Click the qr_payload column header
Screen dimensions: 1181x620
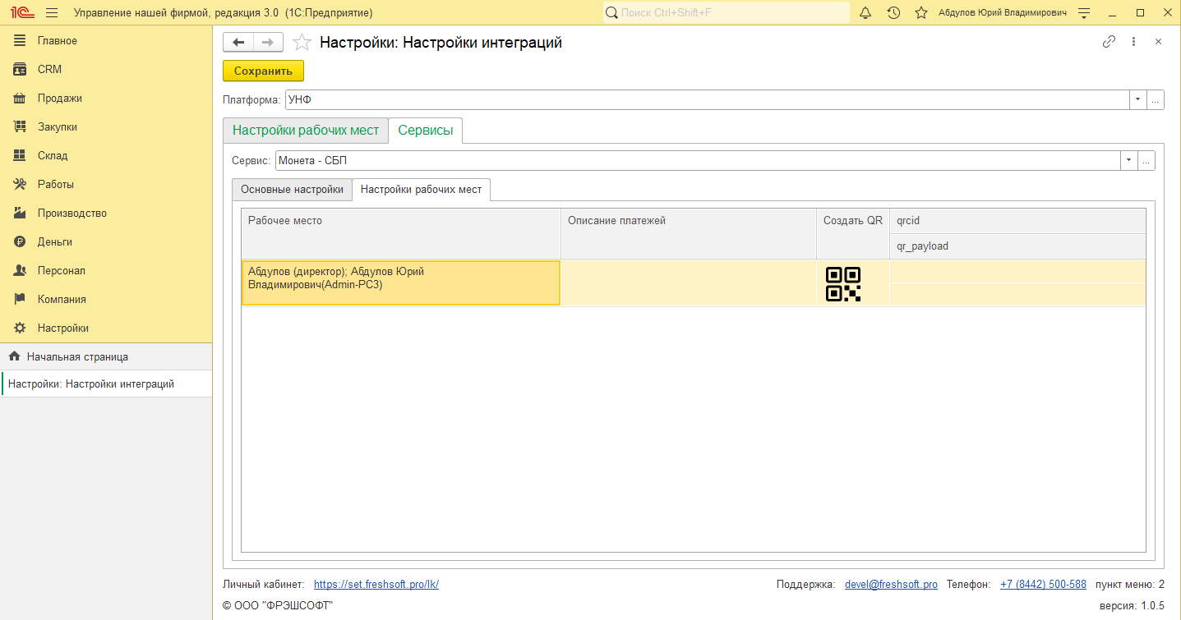coord(1017,246)
